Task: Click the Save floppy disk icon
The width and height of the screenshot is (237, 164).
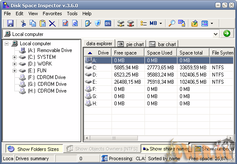Action: 10,23
